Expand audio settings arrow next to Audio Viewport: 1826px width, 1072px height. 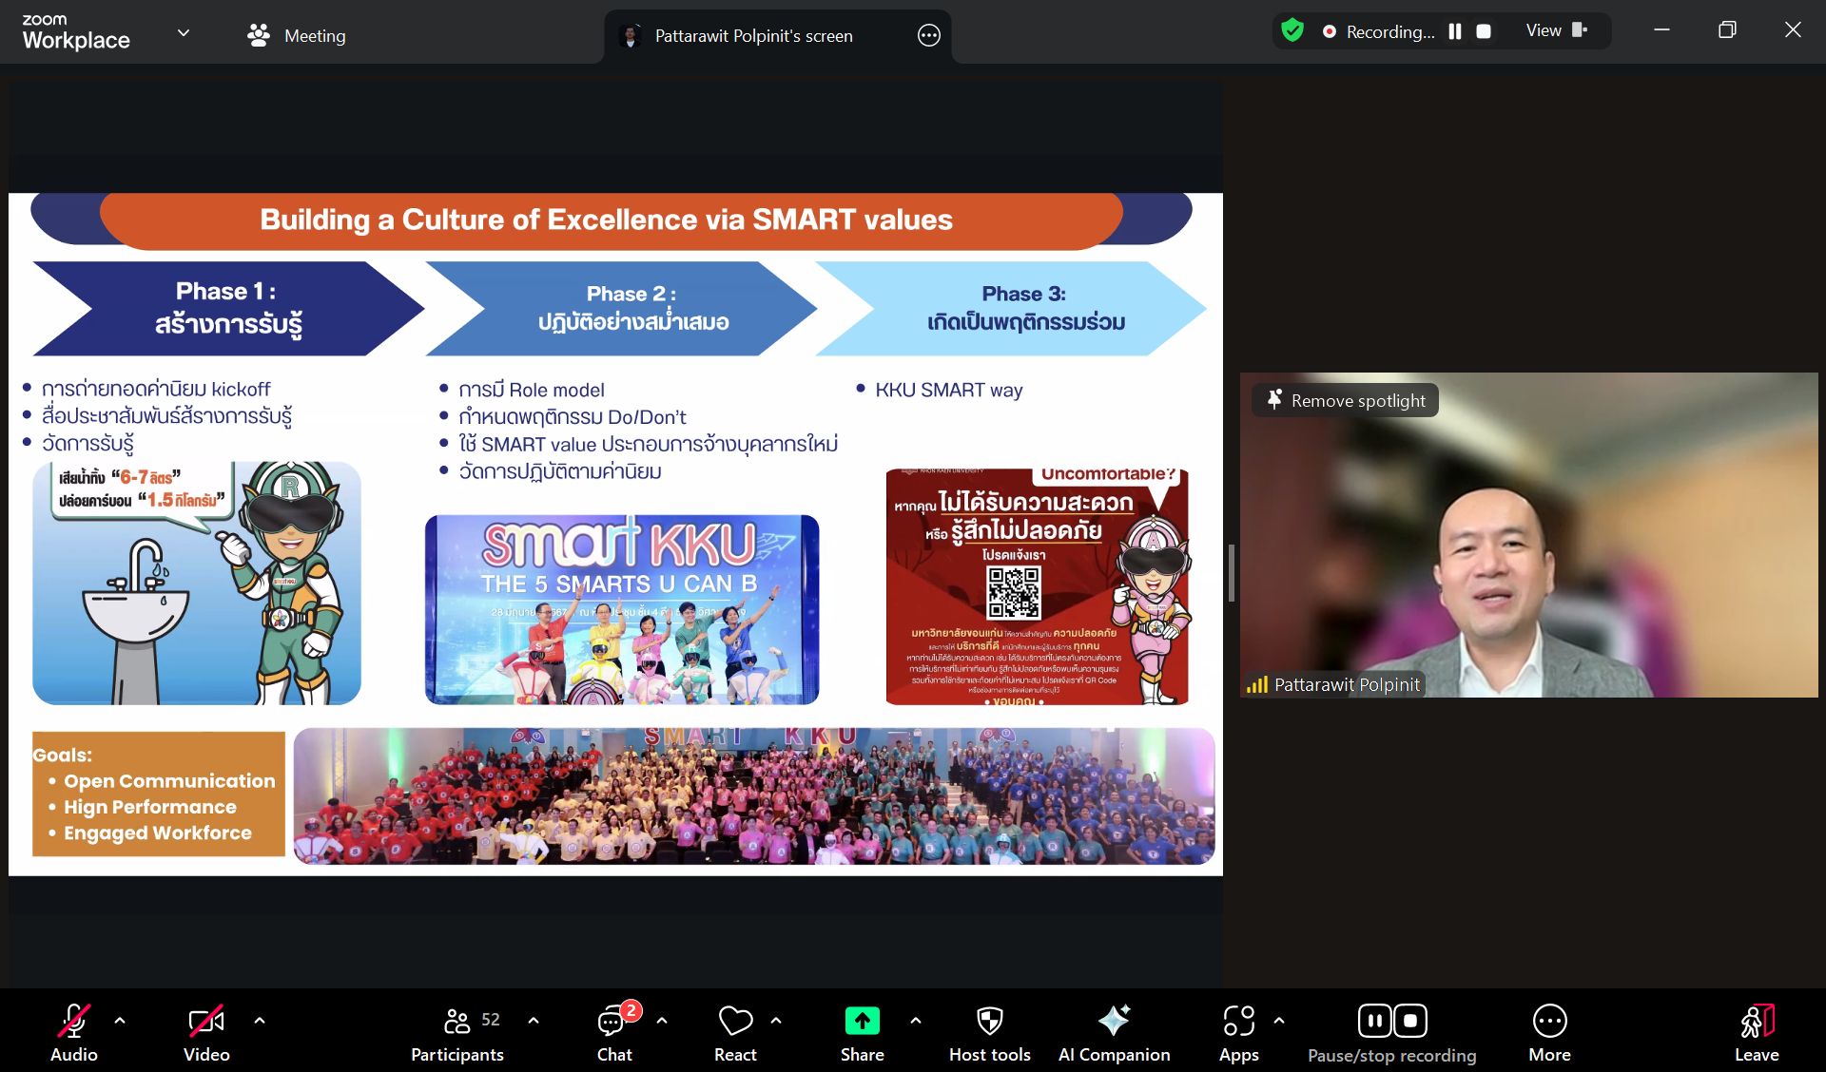(120, 1021)
